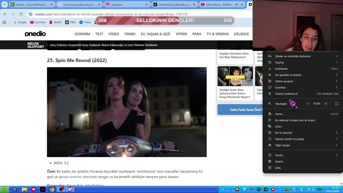
Task: Open Seçtiğin Sezen Aksu Şarkısına Göre card
Action: click(x=235, y=83)
